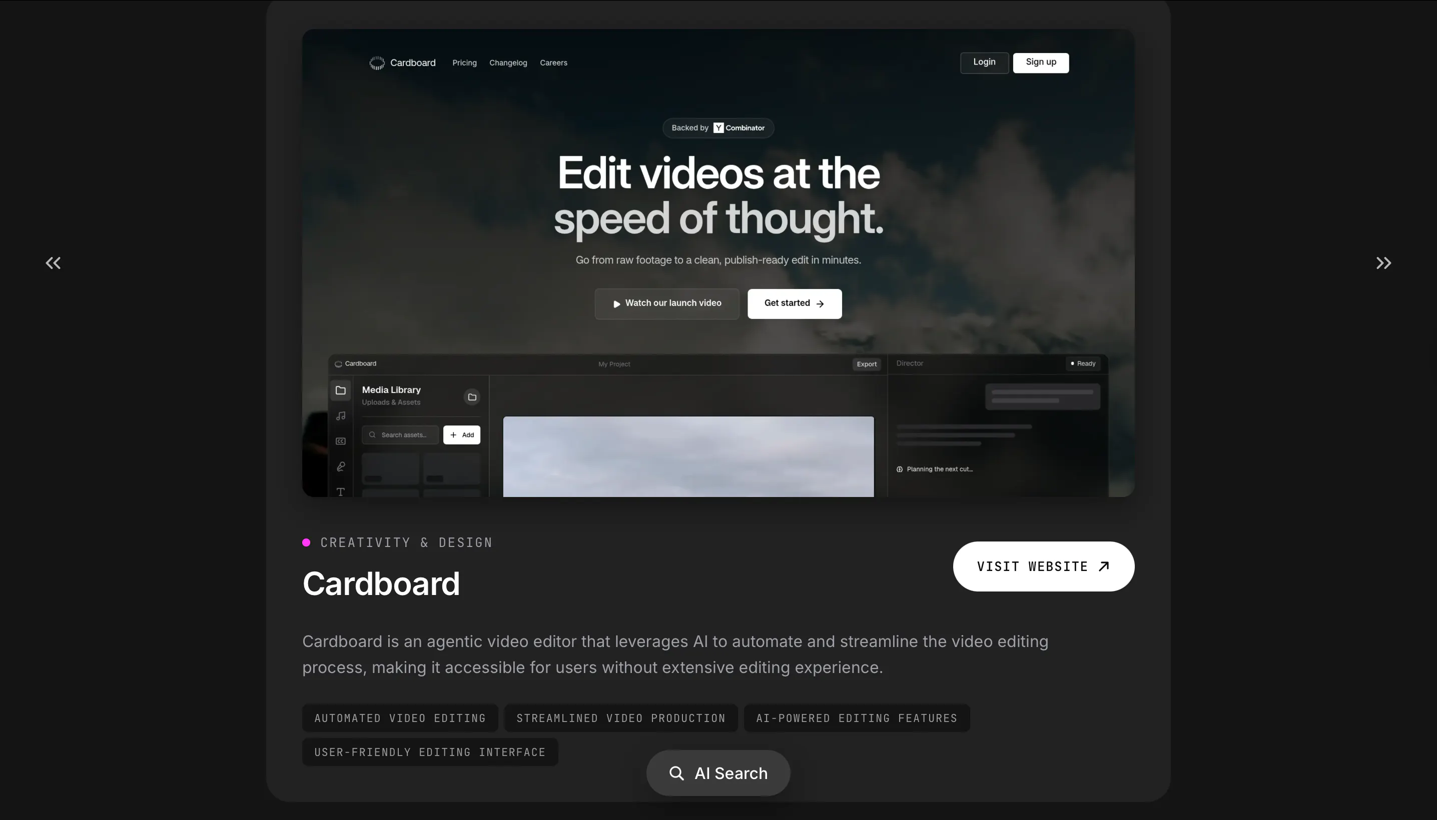Click the Y Combinator logo badge
Viewport: 1437px width, 820px height.
(739, 128)
